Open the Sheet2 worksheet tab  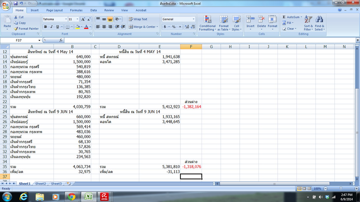(x=41, y=184)
